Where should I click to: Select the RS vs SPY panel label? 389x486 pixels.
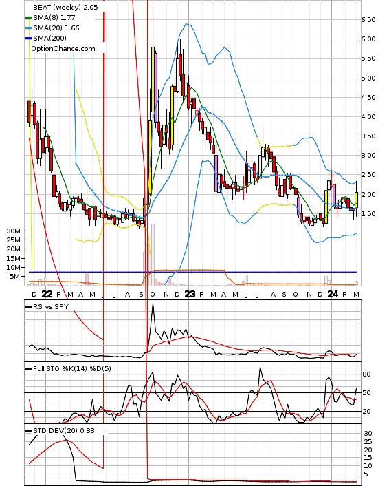tap(51, 307)
